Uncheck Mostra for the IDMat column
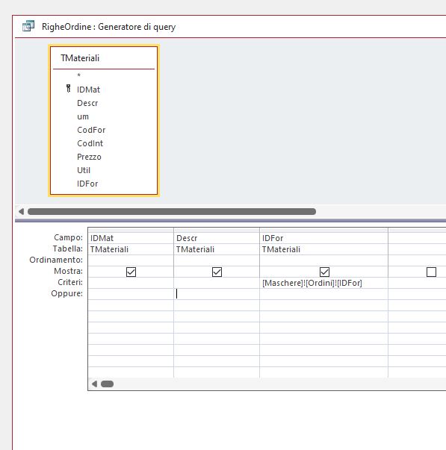Viewport: 446px width, 450px height. click(x=131, y=272)
